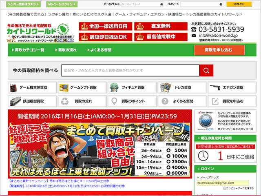Open the トレカ買取 category

[x=182, y=87]
